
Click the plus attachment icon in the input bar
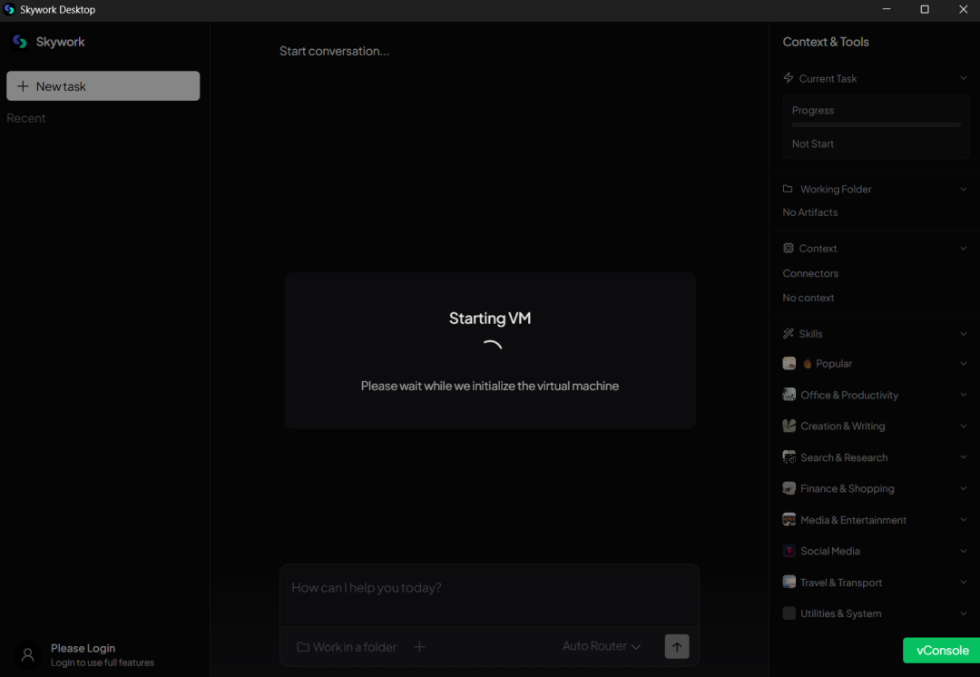point(419,647)
